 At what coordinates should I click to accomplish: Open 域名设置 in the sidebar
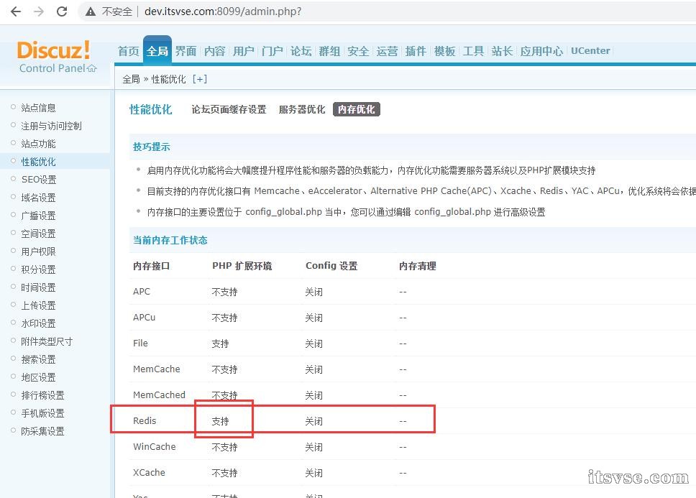click(38, 198)
